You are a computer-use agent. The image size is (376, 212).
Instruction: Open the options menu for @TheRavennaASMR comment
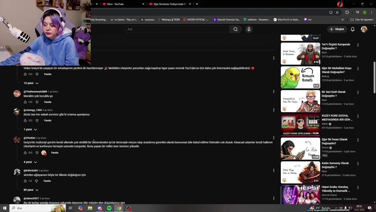[273, 92]
